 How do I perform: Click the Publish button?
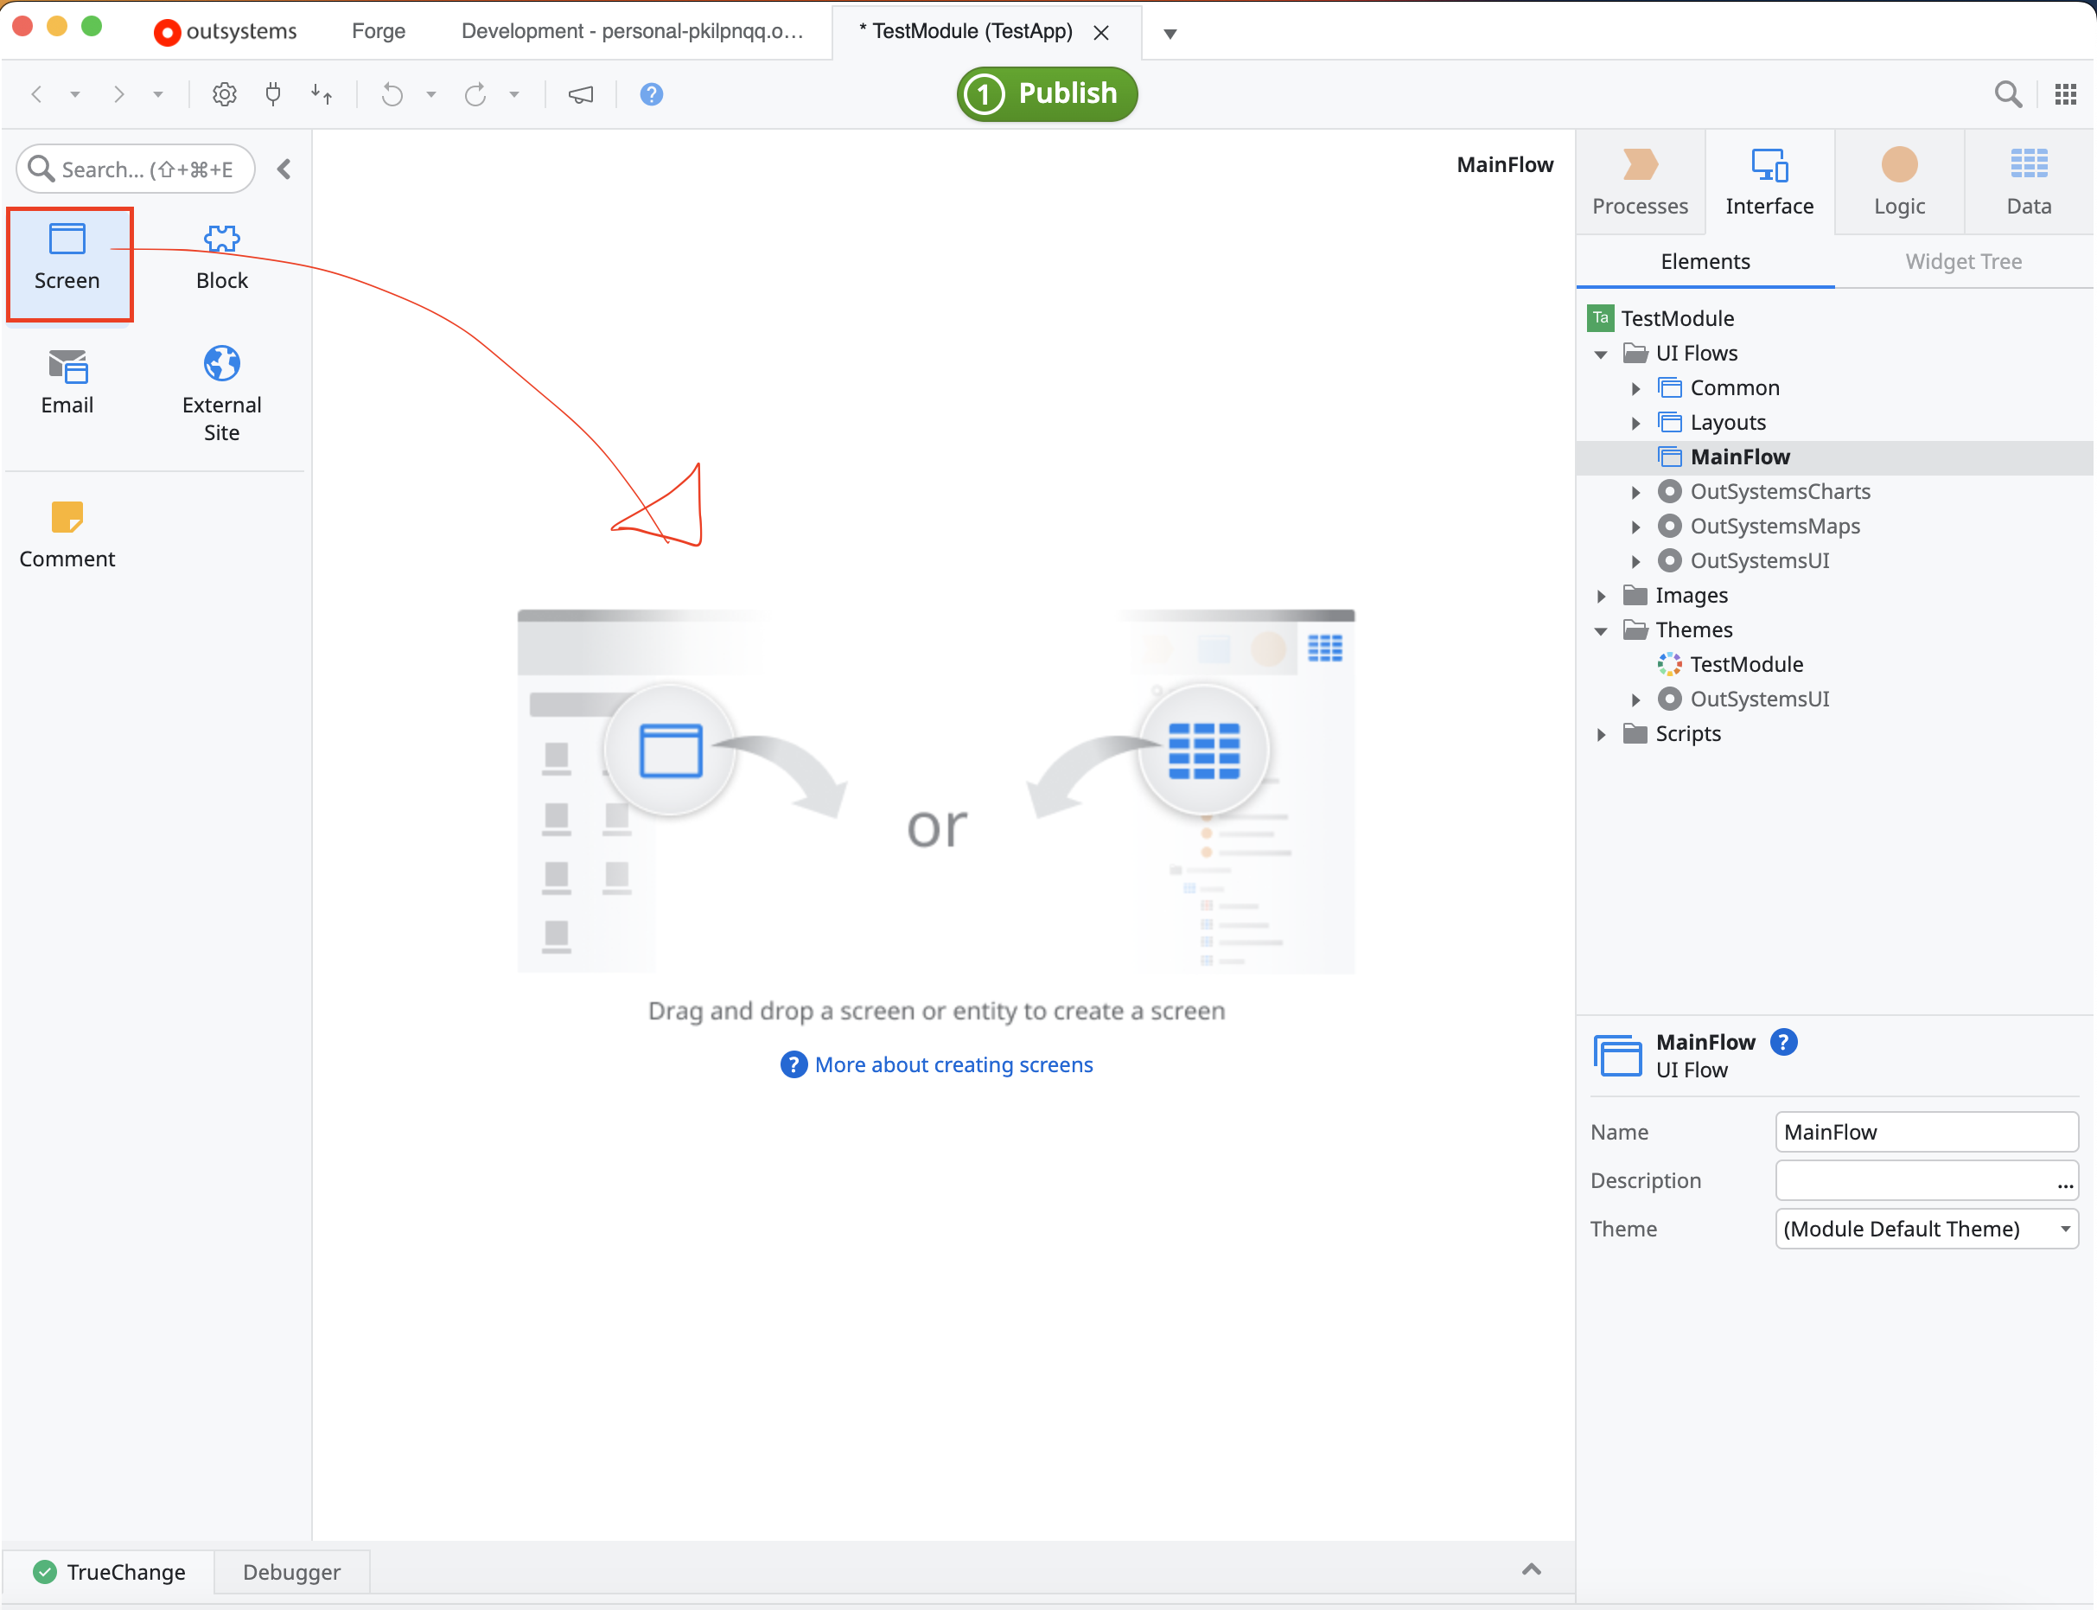coord(1046,94)
